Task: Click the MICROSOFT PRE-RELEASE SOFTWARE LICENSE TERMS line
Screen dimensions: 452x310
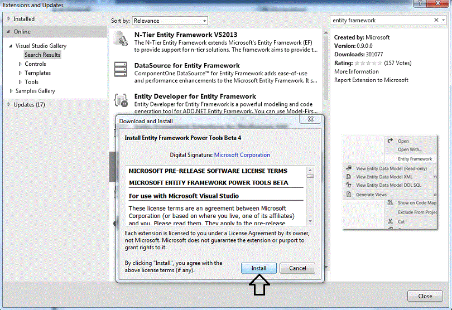Action: tap(208, 171)
